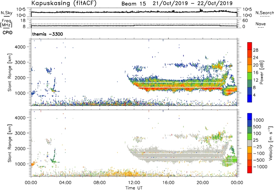
Task: Click the "20:00" time axis label
Action: (x=202, y=183)
